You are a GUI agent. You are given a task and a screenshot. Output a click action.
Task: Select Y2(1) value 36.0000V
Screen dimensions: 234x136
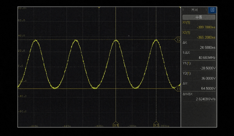point(208,78)
